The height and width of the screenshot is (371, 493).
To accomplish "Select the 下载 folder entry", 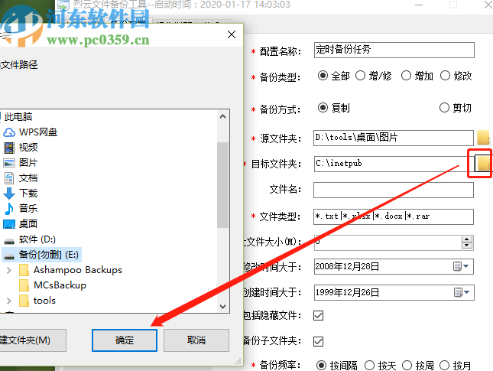I will pos(21,194).
